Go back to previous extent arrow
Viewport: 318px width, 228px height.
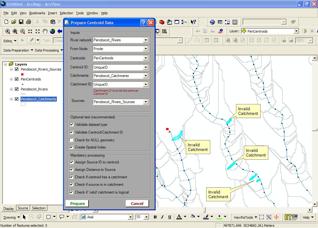60,31
